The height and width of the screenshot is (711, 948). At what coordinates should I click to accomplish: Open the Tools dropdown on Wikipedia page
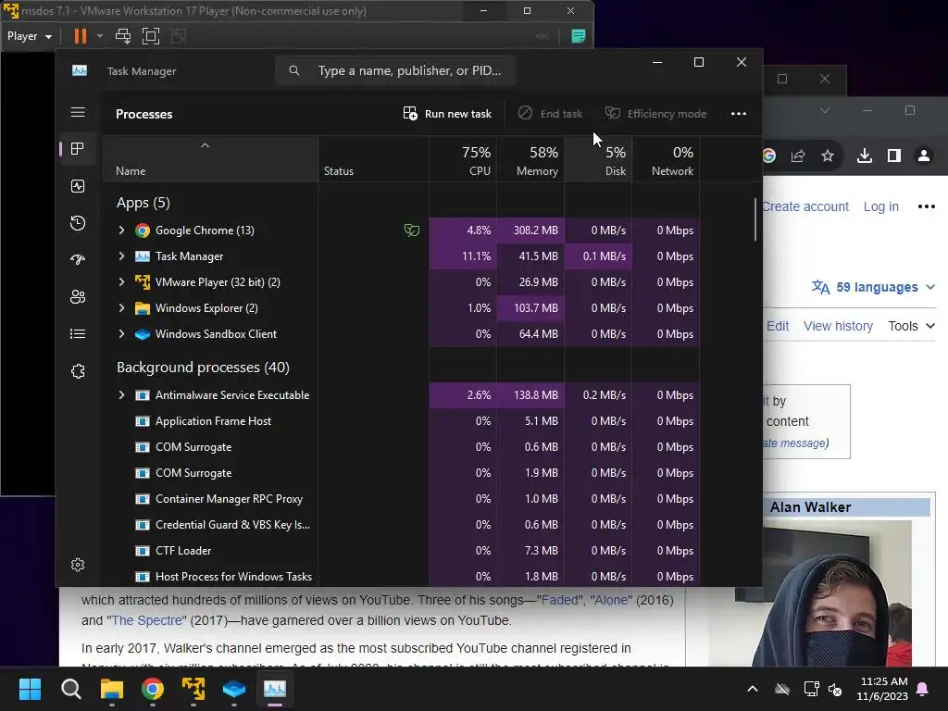click(x=912, y=326)
